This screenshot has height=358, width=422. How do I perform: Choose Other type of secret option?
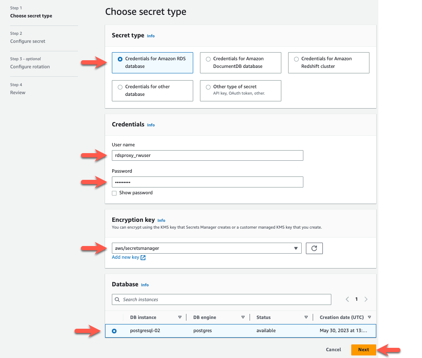(208, 87)
